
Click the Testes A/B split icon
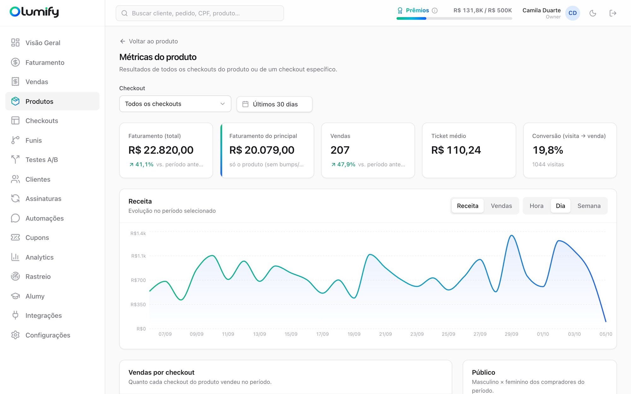click(15, 159)
